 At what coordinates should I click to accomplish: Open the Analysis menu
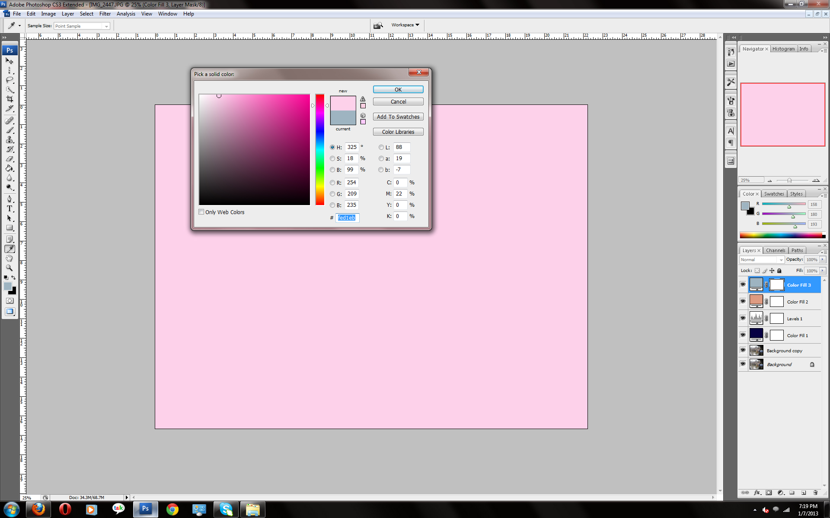coord(126,14)
